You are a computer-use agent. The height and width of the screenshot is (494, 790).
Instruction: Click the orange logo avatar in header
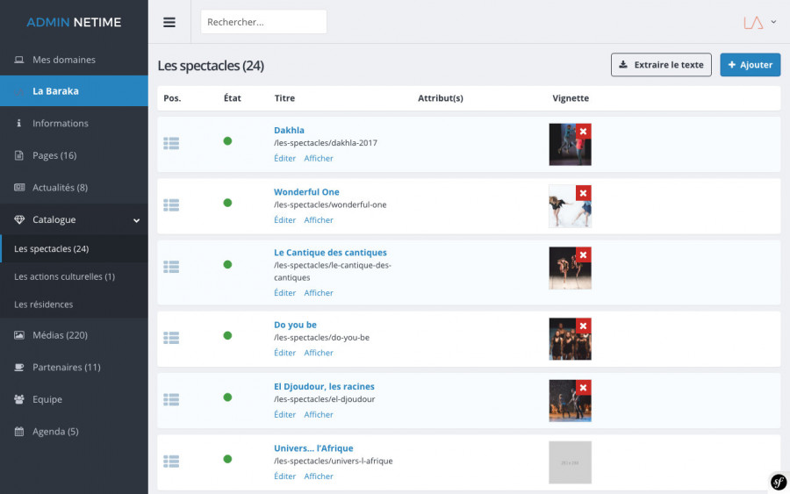[x=753, y=22]
